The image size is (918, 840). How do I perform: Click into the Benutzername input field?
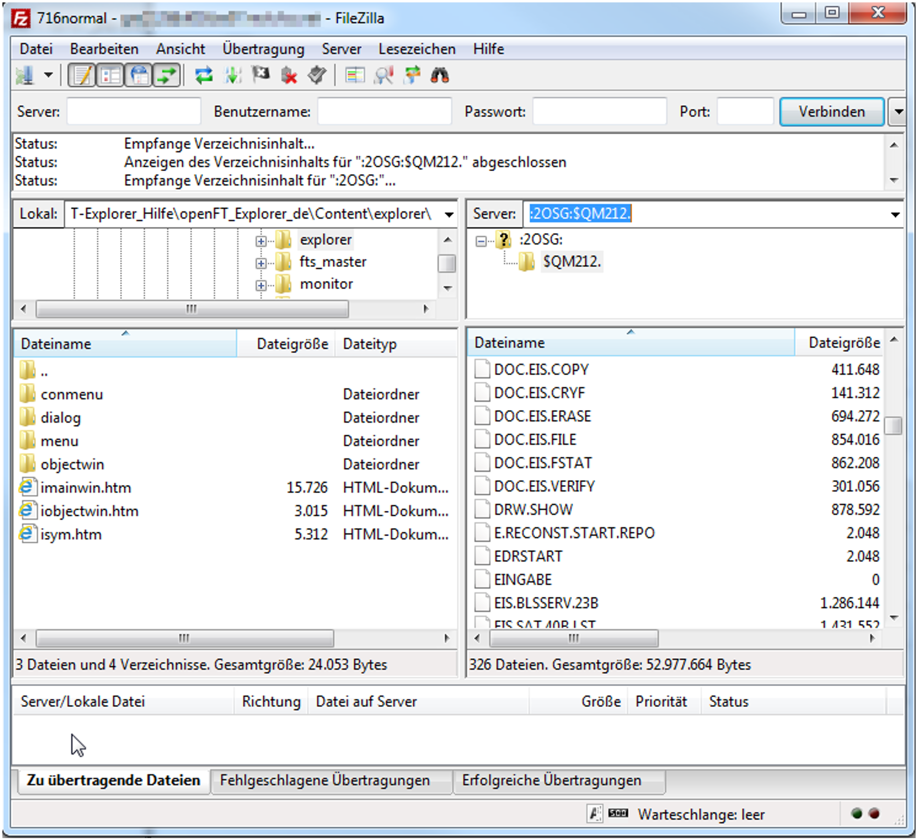[384, 112]
